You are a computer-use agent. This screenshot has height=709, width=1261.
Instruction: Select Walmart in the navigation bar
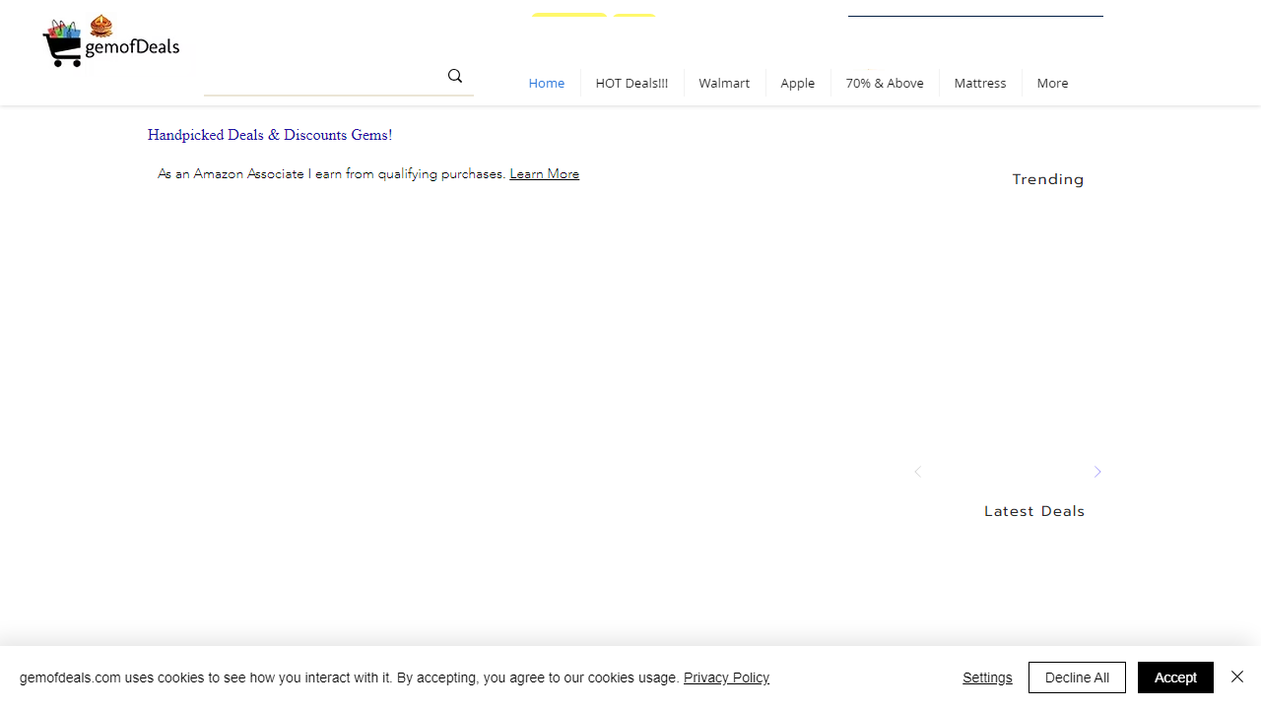click(x=724, y=83)
